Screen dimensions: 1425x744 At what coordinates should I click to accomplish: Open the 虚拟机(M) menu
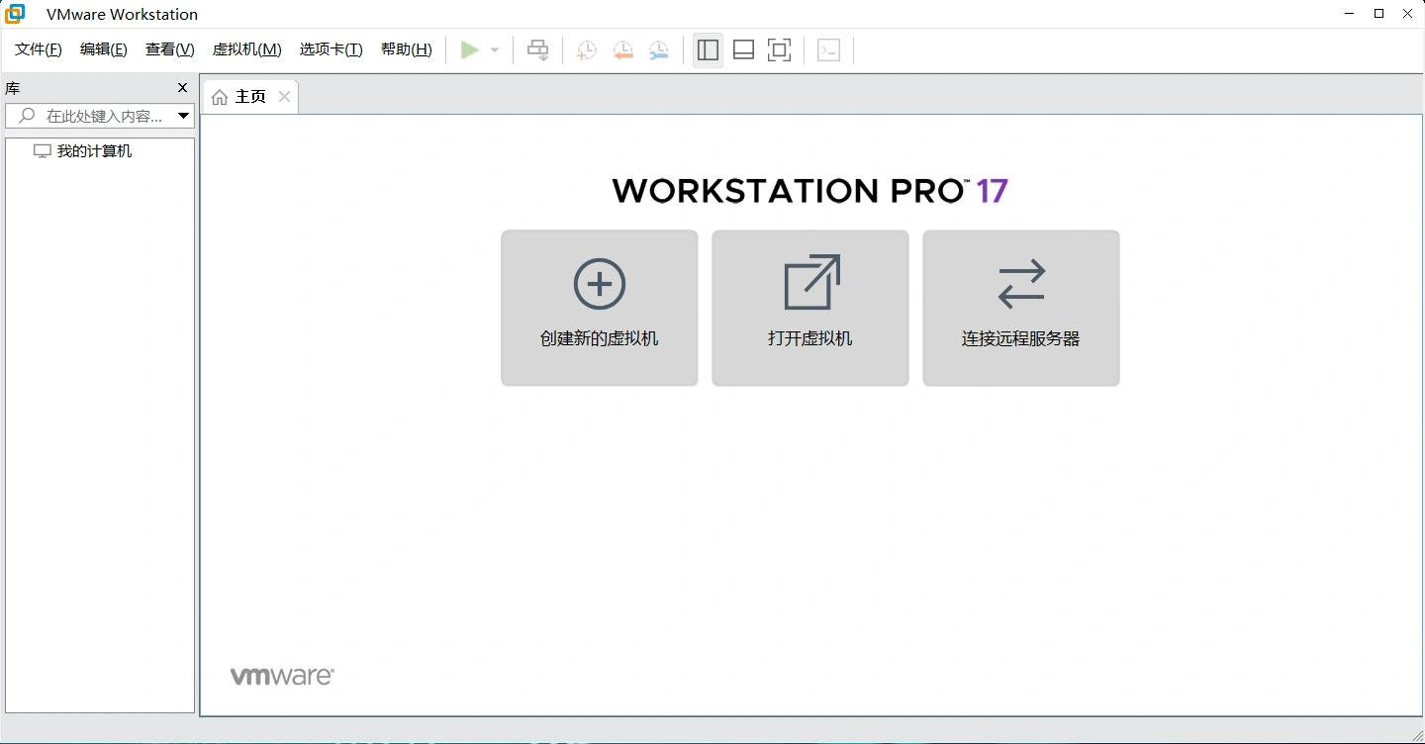pyautogui.click(x=247, y=49)
